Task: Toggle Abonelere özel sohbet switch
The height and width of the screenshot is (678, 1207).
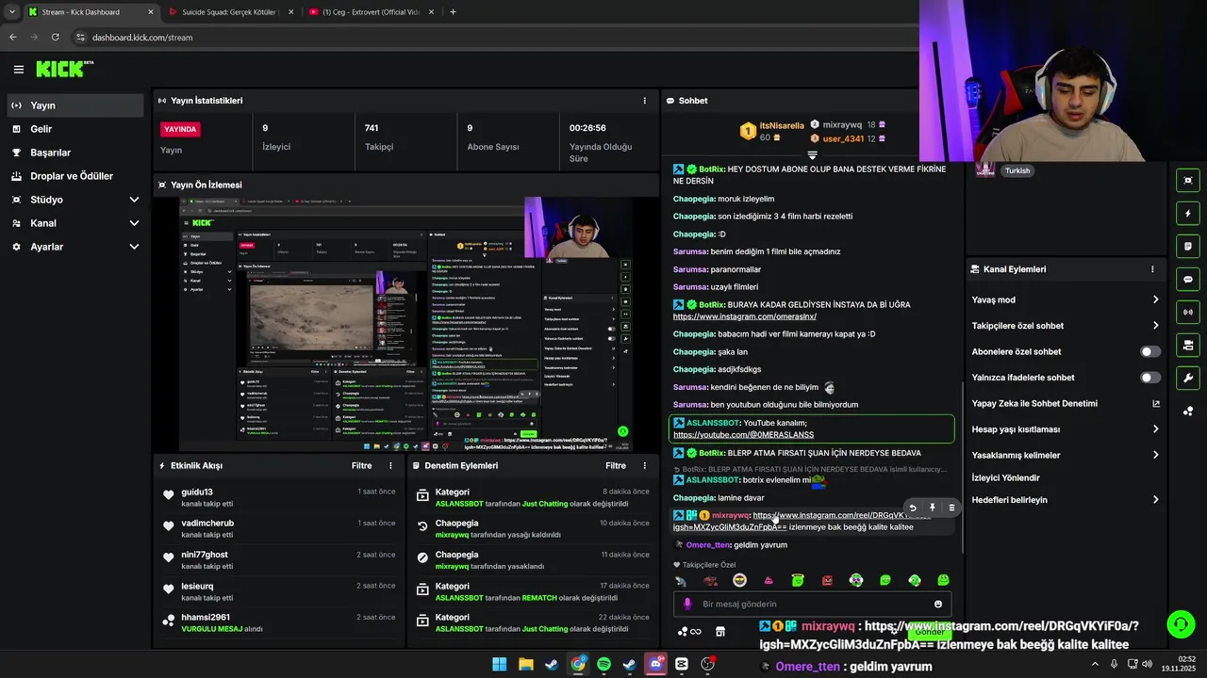Action: click(1150, 351)
